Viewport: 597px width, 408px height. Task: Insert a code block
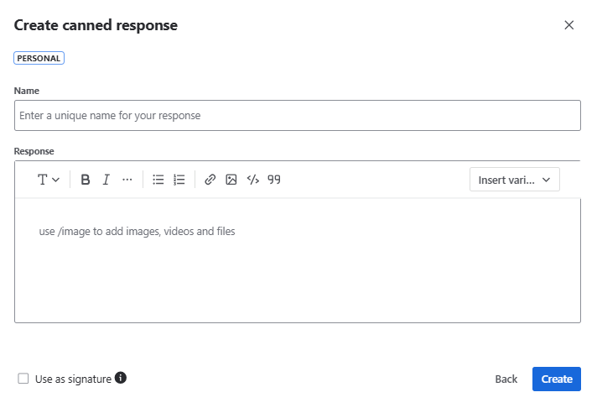pyautogui.click(x=252, y=180)
